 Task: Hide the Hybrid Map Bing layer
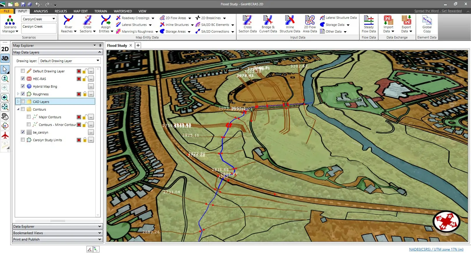click(23, 86)
